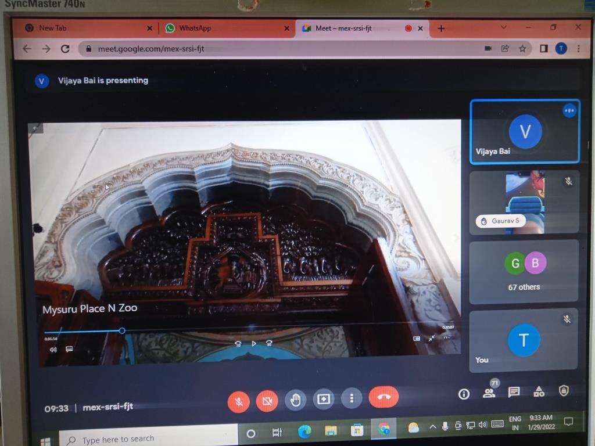This screenshot has height=446, width=595.
Task: Toggle Chrome side panel icon
Action: pyautogui.click(x=544, y=49)
